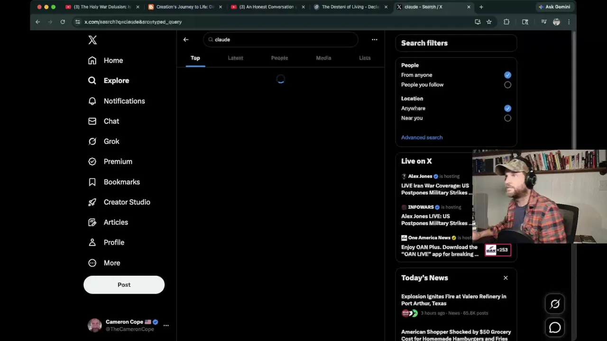The width and height of the screenshot is (607, 341).
Task: Switch to the Media tab
Action: point(323,58)
